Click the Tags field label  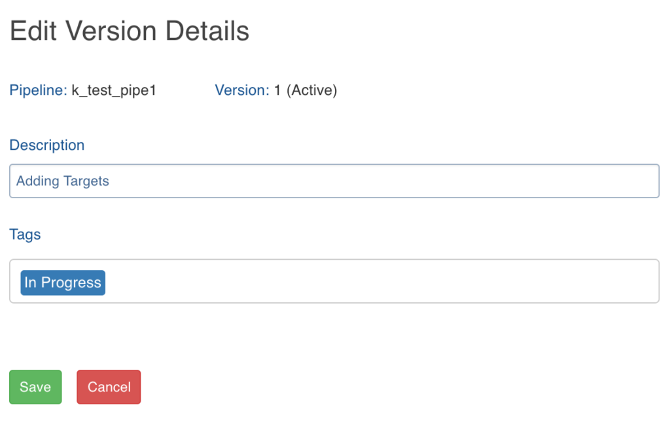coord(25,235)
